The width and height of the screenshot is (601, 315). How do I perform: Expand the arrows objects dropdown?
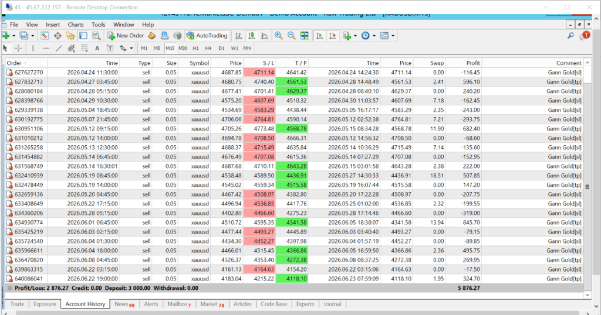tap(131, 49)
